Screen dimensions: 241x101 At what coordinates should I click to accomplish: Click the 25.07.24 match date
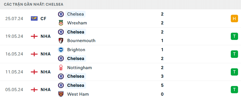pyautogui.click(x=14, y=18)
